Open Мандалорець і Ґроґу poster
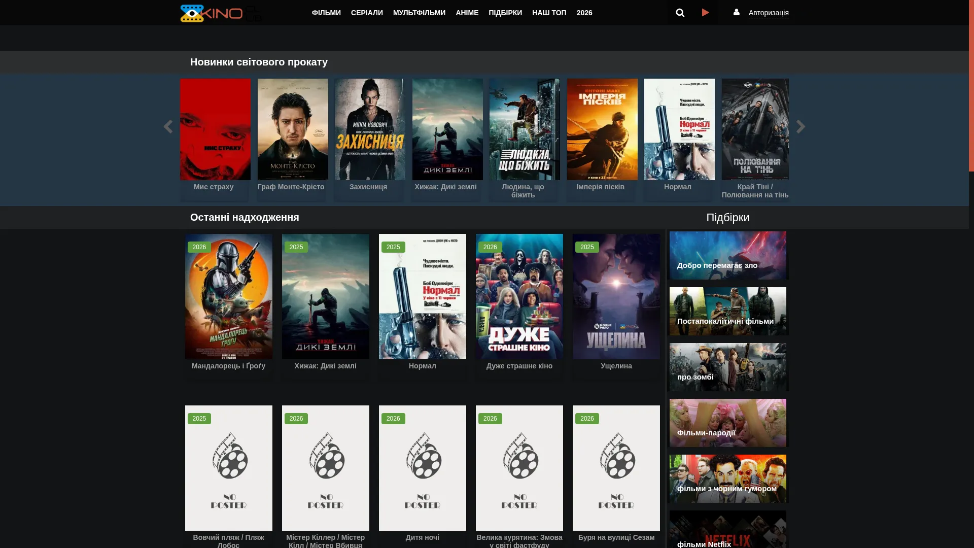The height and width of the screenshot is (548, 974). click(x=229, y=296)
